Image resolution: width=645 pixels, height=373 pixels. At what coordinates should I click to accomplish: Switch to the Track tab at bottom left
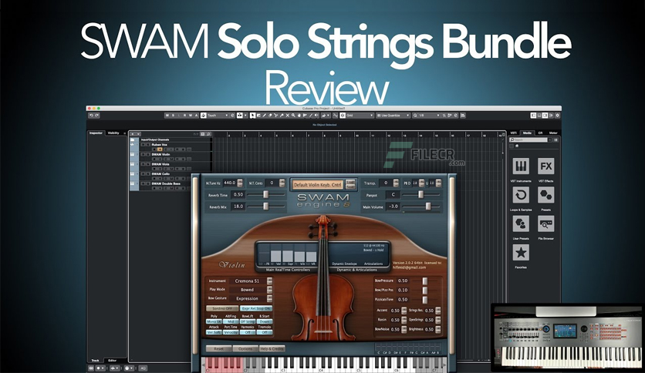point(95,361)
